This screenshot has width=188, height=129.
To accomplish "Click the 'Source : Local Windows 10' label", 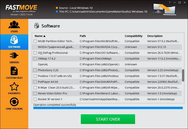I will pyautogui.click(x=76, y=8).
